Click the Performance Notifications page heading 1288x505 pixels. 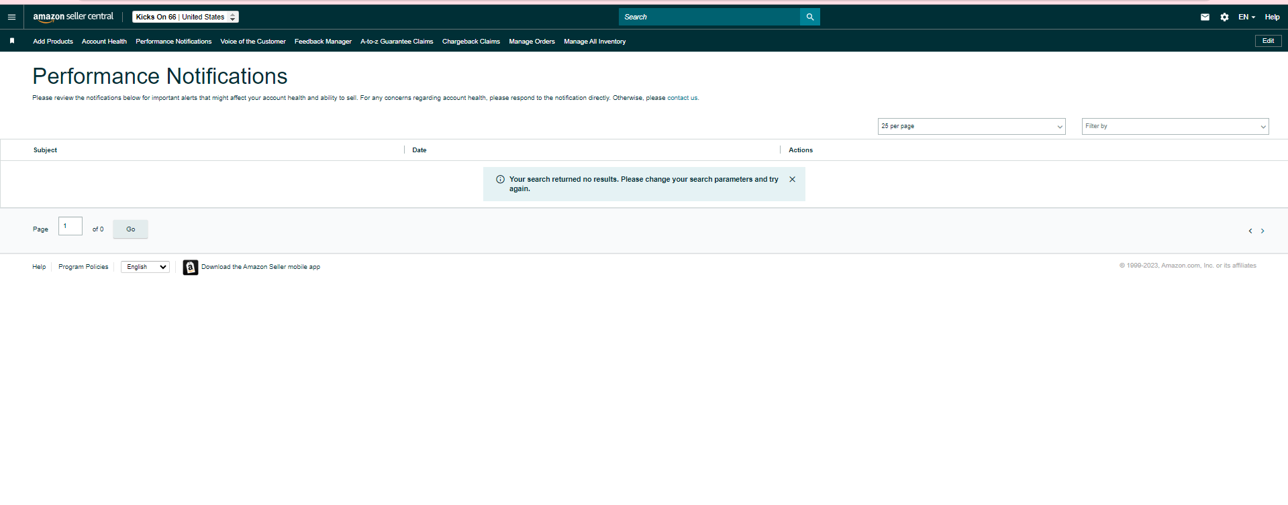point(160,76)
